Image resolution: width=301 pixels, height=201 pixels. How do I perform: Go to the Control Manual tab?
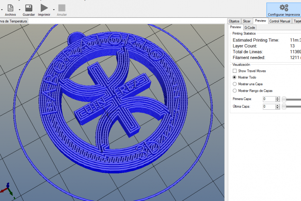[280, 21]
